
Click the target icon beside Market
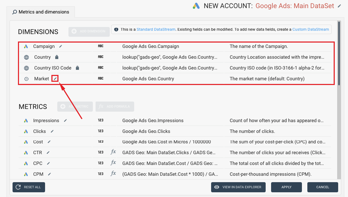click(26, 79)
